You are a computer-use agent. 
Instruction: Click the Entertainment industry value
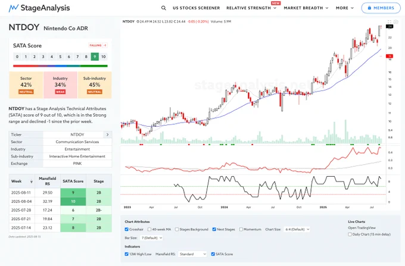coord(77,149)
